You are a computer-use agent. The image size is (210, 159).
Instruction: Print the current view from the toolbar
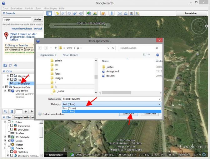pyautogui.click(x=126, y=13)
